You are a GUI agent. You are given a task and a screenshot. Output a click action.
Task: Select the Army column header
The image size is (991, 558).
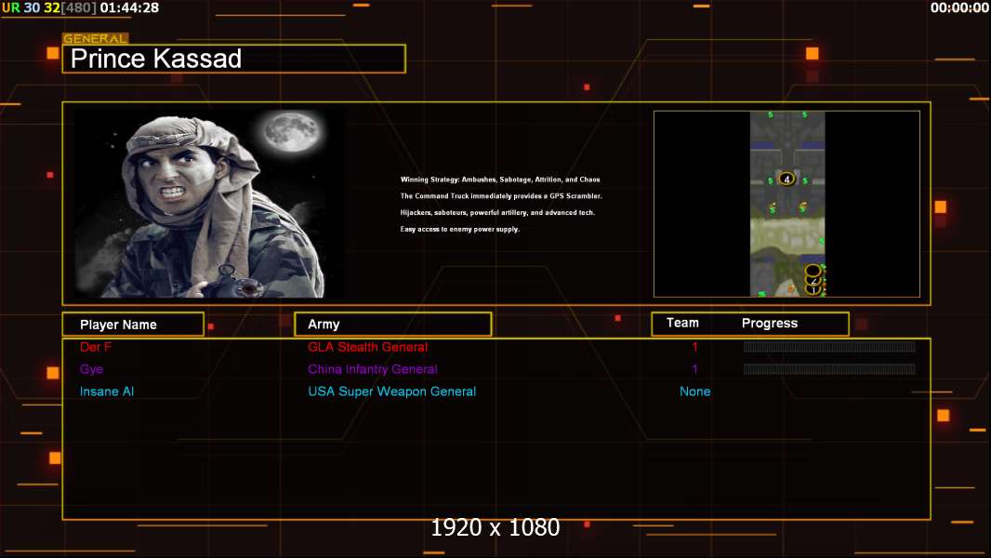click(x=392, y=325)
